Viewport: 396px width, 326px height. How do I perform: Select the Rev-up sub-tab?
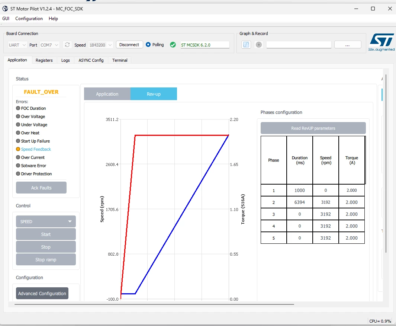[x=154, y=94]
